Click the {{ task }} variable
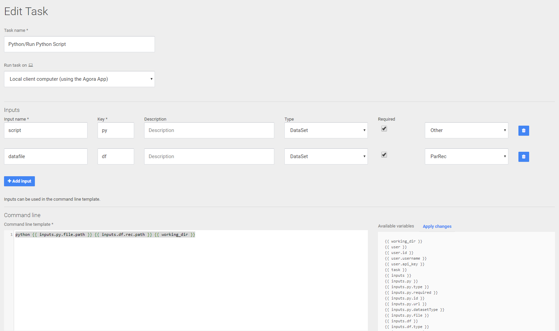 (x=396, y=270)
